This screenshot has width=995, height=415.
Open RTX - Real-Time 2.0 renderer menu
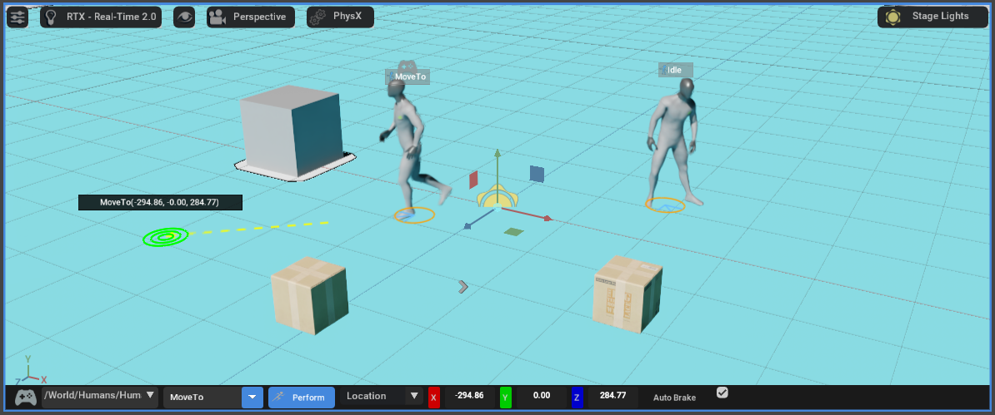[101, 17]
